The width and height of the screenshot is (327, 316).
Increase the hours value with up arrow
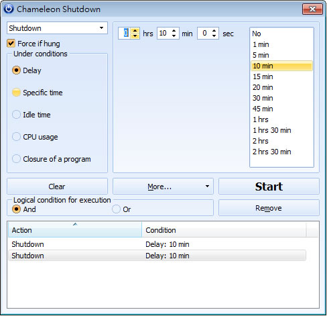[135, 31]
